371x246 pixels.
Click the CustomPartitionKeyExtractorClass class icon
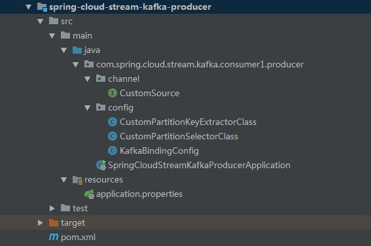click(113, 122)
